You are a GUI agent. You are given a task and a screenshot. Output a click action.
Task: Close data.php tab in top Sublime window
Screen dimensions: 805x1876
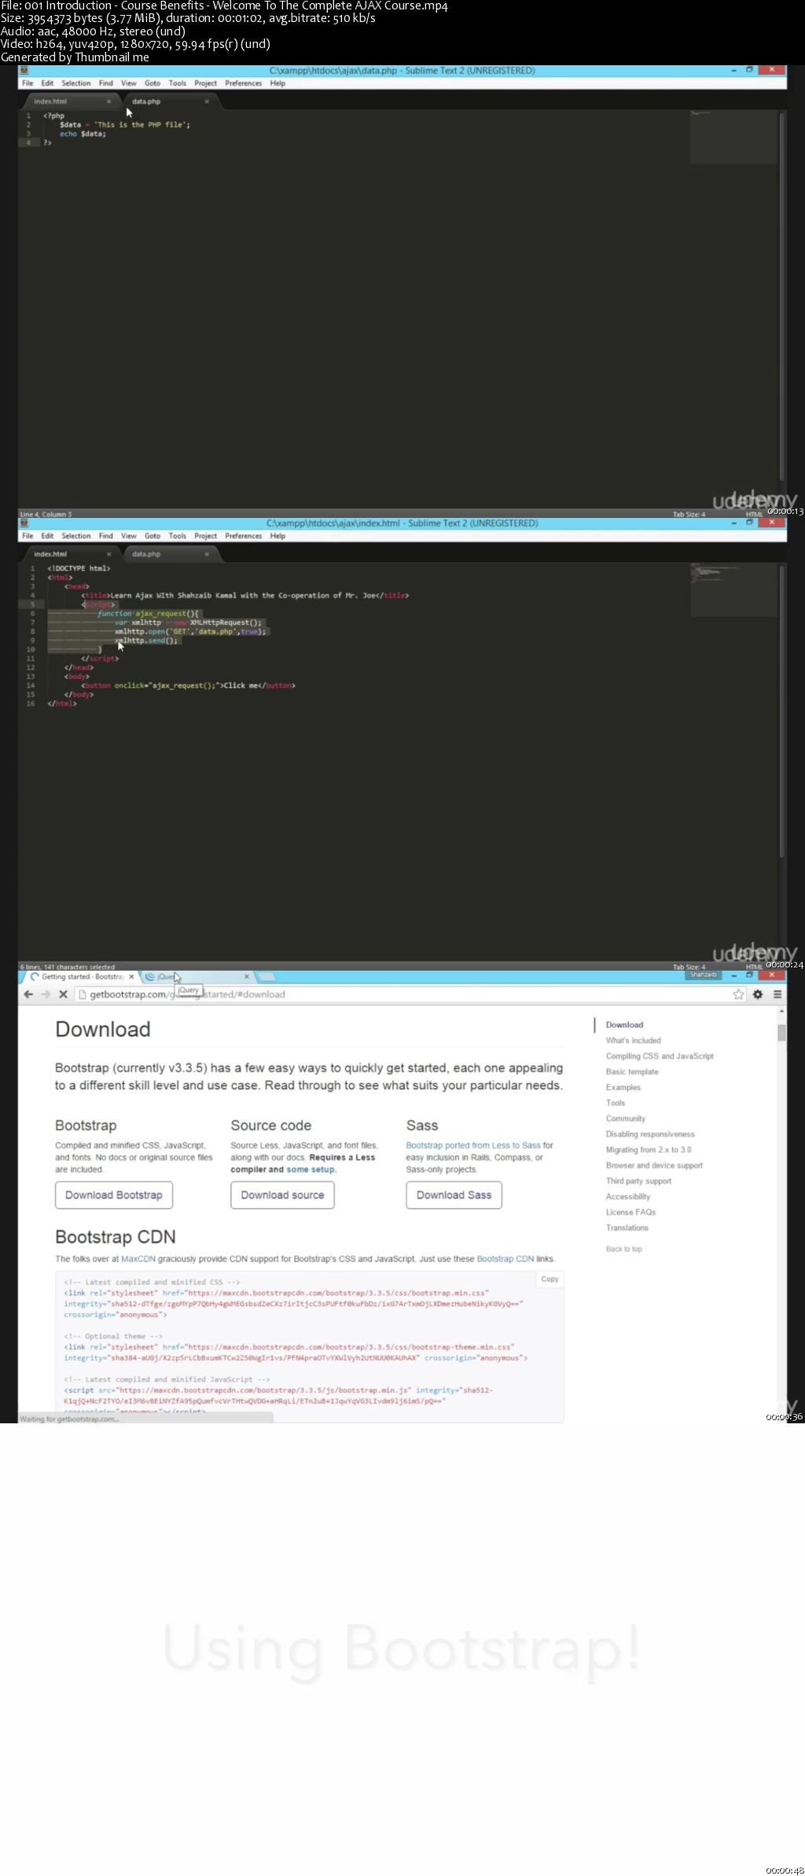(x=207, y=101)
